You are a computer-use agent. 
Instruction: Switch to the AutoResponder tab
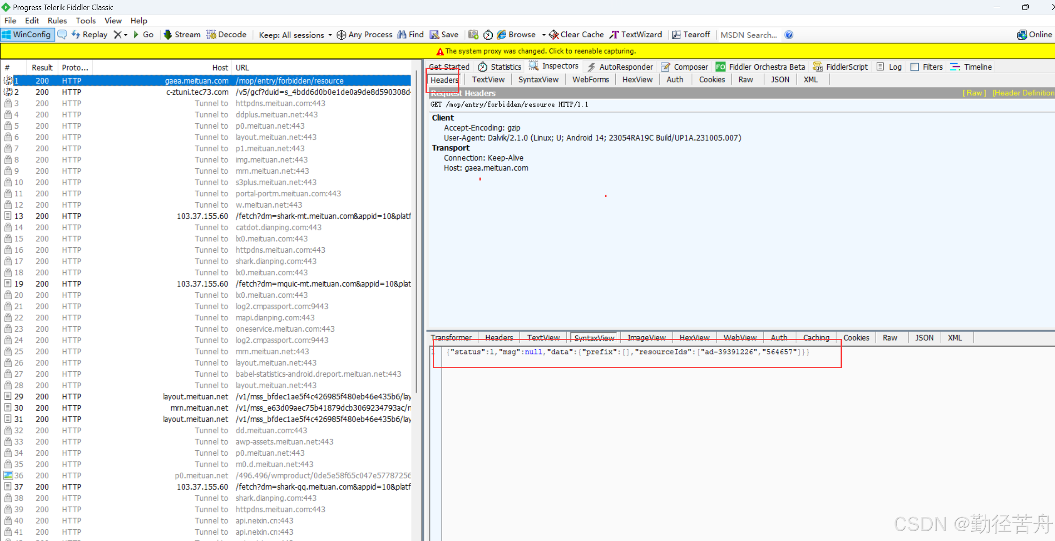pos(620,67)
